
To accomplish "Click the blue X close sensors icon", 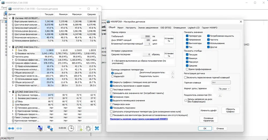I will [x=97, y=128].
